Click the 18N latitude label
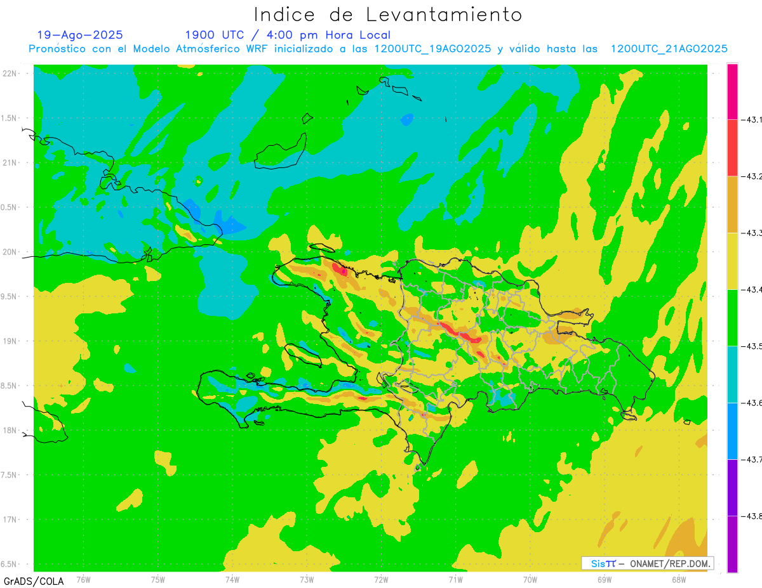762x588 pixels. coord(10,430)
